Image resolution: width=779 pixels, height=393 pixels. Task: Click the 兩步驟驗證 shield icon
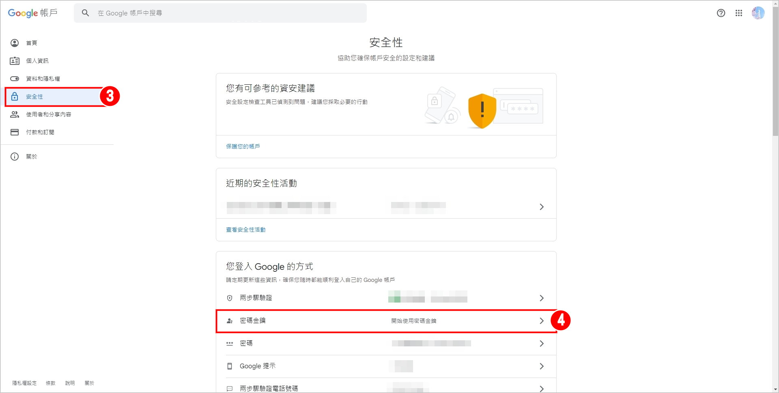click(230, 298)
